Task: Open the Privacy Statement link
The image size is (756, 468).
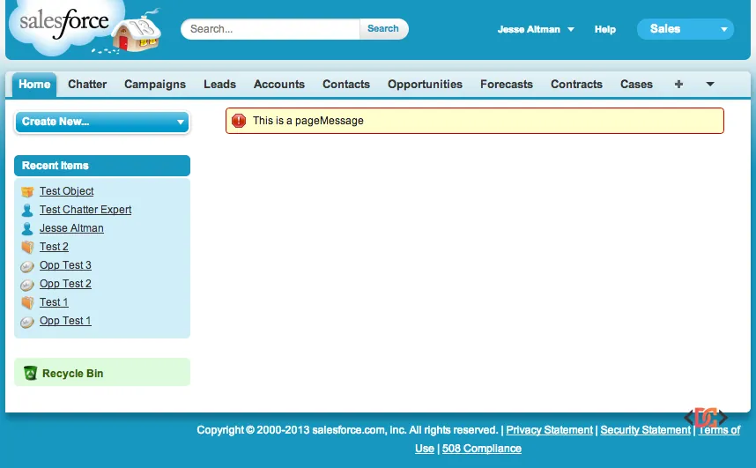Action: click(x=549, y=430)
